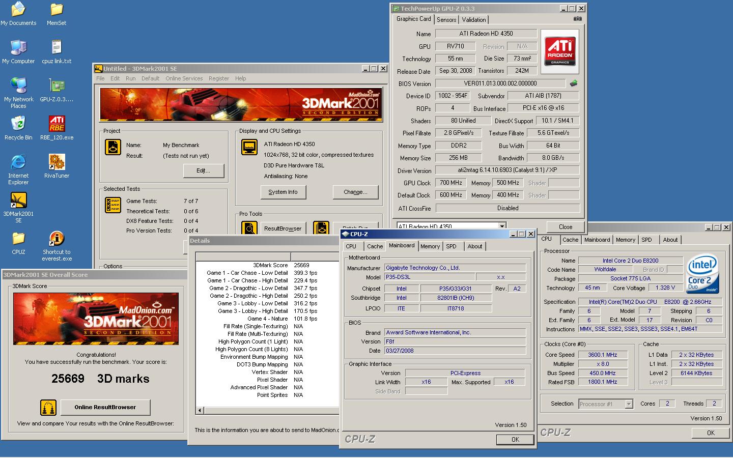Click the Change... display settings button
This screenshot has height=458, width=733.
pos(355,192)
